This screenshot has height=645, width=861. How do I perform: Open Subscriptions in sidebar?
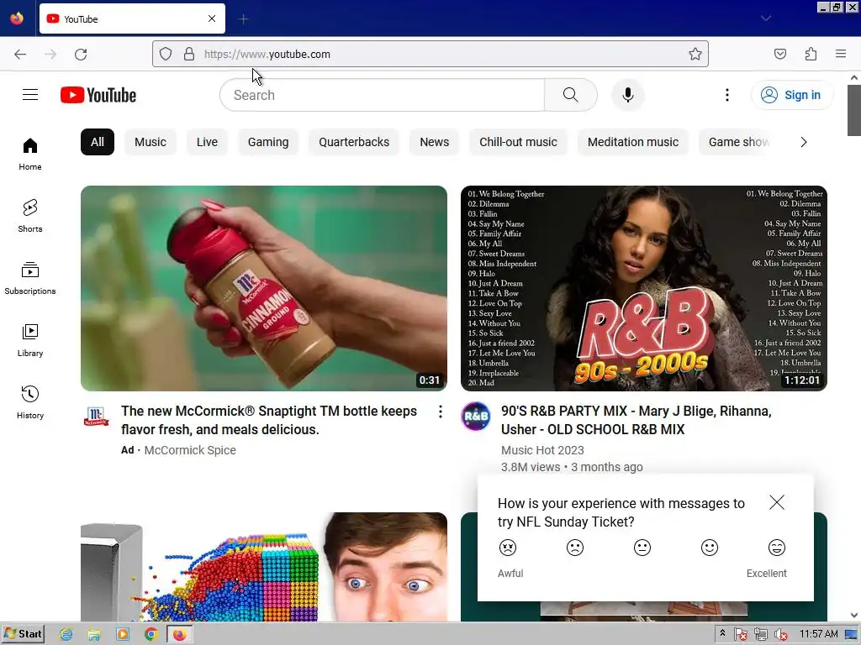(x=30, y=279)
